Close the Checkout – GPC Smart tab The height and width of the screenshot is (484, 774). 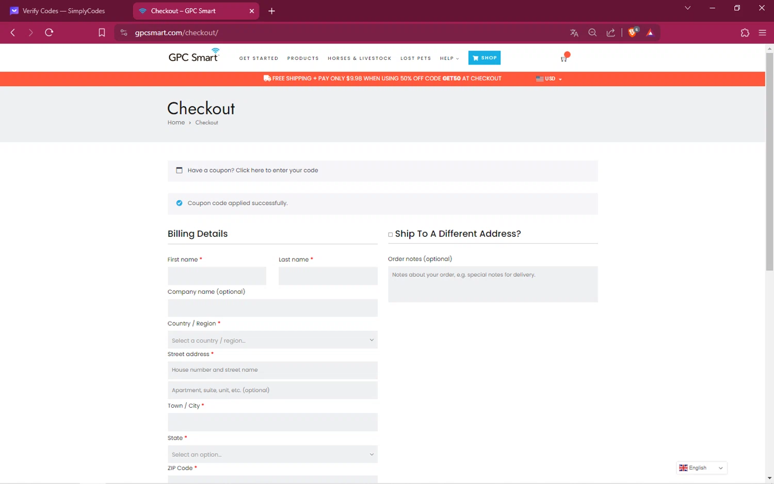click(x=252, y=11)
